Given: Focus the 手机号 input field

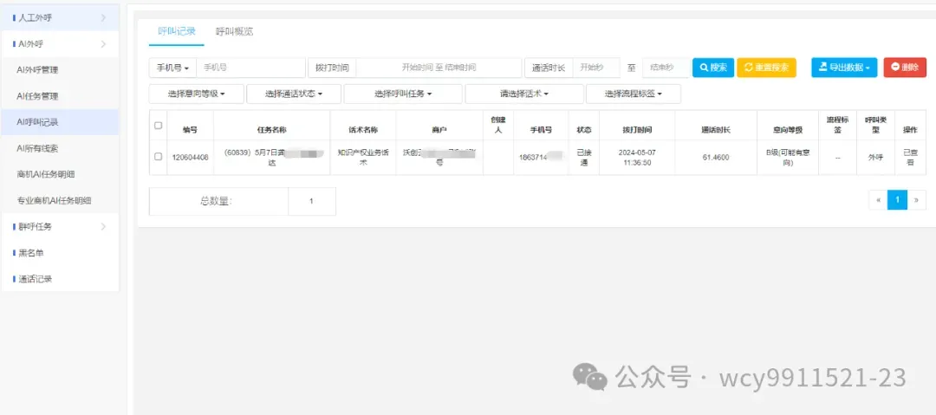Looking at the screenshot, I should [x=250, y=68].
